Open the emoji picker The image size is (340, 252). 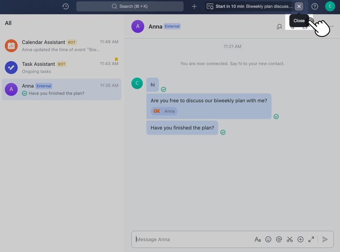click(268, 239)
